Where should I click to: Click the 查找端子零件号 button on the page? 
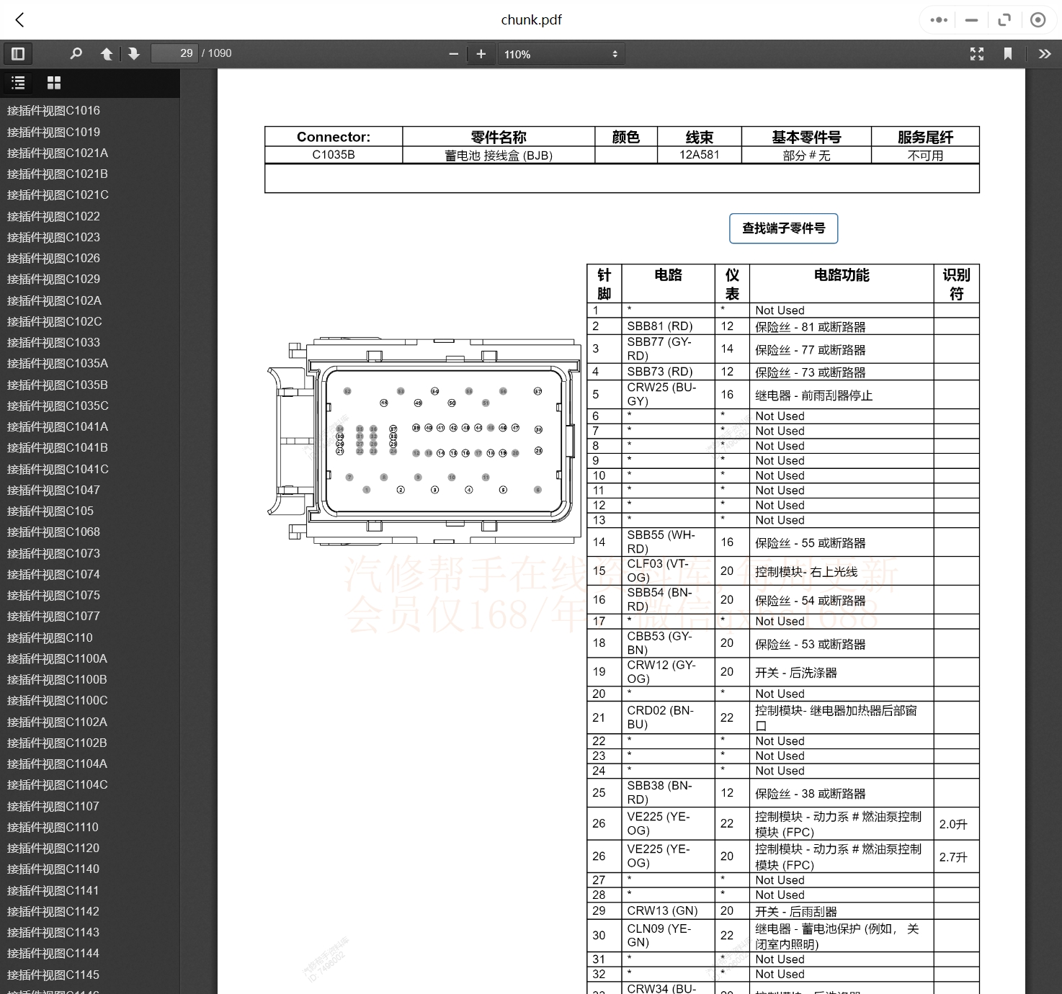[783, 228]
